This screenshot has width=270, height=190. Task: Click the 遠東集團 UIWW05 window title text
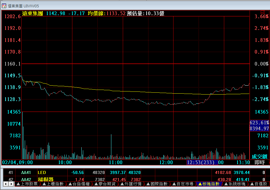point(23,6)
